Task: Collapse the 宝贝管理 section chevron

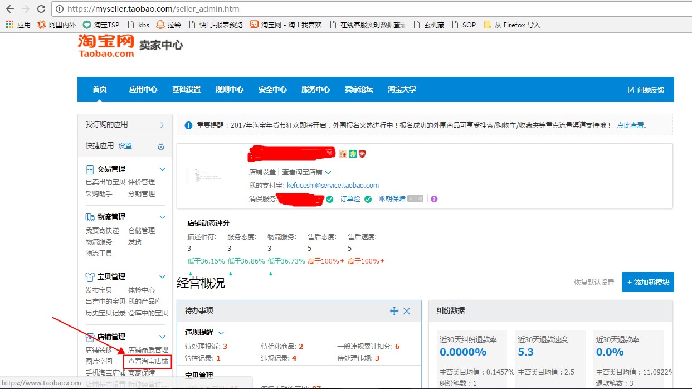Action: [163, 276]
